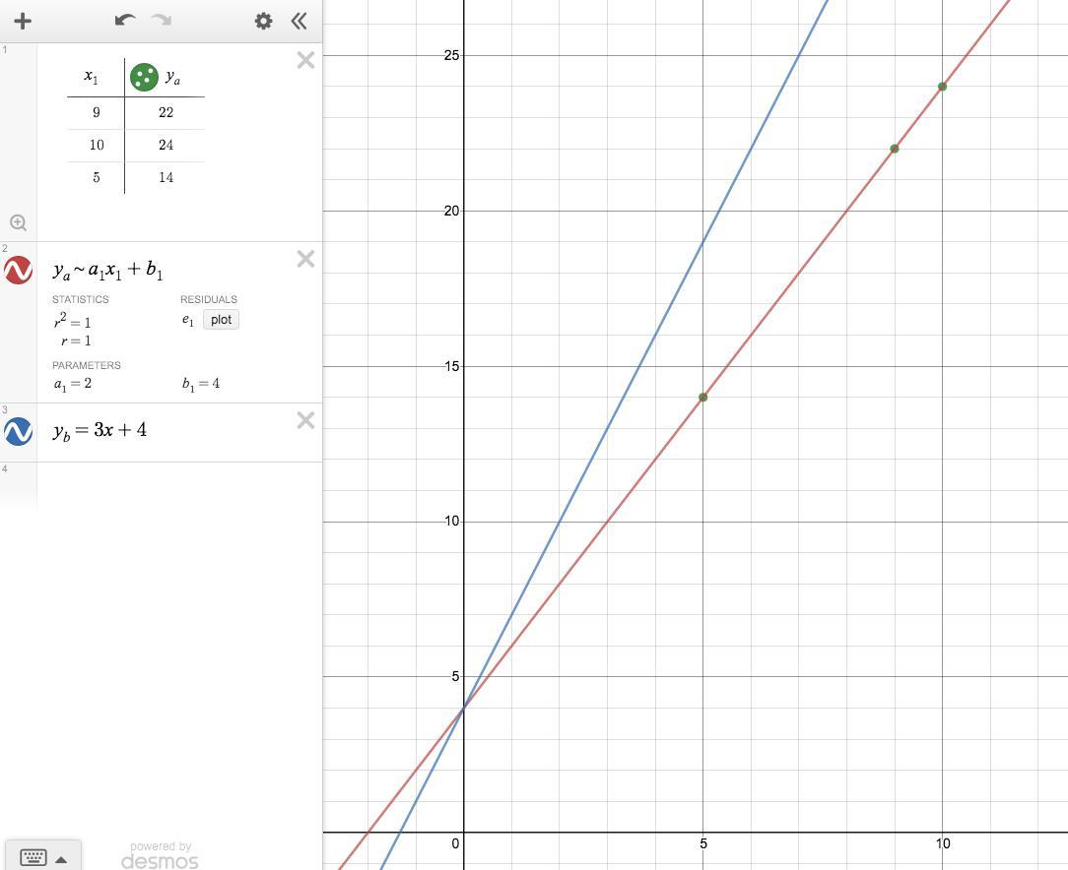
Task: Zoom to fit table data icon
Action: pos(19,222)
